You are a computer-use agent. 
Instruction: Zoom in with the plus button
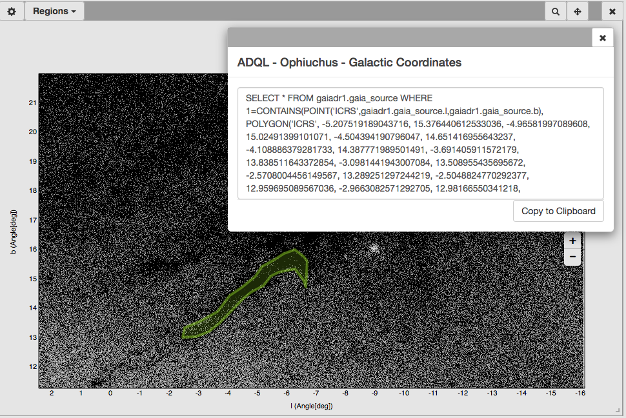pos(572,241)
